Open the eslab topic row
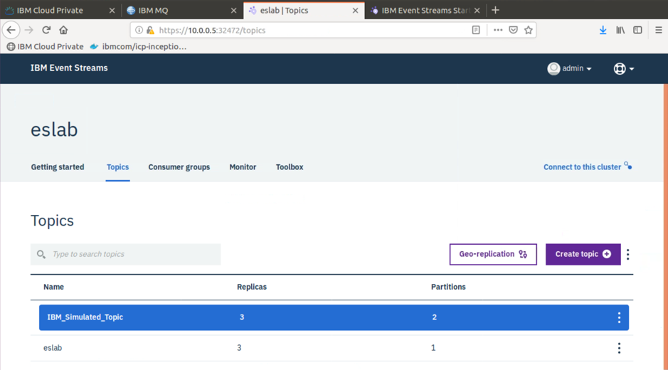Viewport: 668px width, 370px height. 332,348
